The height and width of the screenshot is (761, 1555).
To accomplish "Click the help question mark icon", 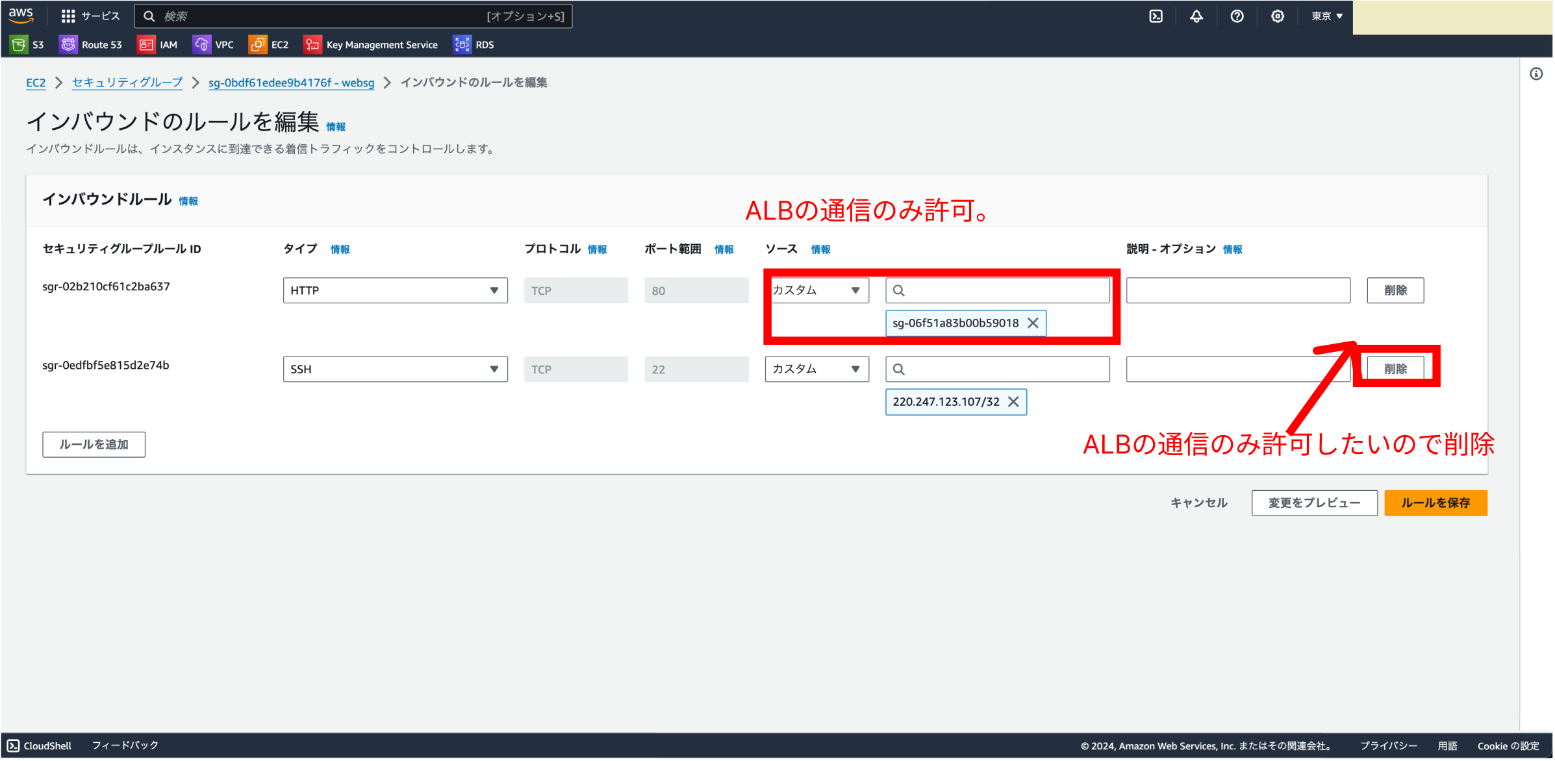I will 1237,16.
